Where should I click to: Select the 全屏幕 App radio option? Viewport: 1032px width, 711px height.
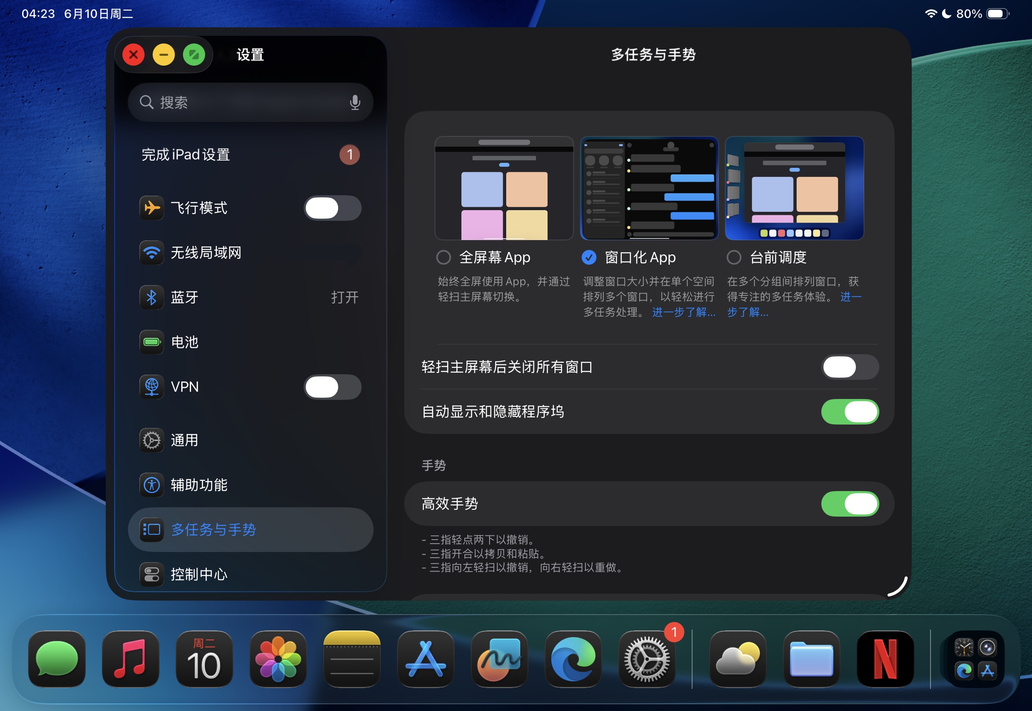coord(444,257)
